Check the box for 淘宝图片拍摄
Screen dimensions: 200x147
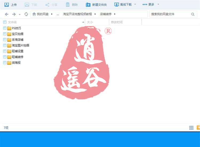click(x=5, y=45)
